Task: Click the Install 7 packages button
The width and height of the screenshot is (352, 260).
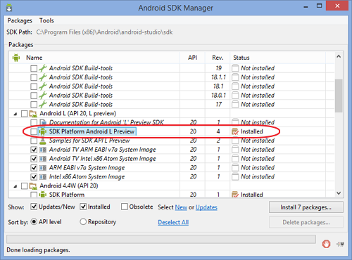Action: pyautogui.click(x=306, y=207)
